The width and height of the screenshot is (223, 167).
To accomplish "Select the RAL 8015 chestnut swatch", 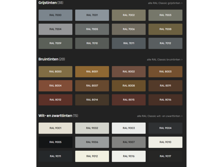I will [129, 100].
